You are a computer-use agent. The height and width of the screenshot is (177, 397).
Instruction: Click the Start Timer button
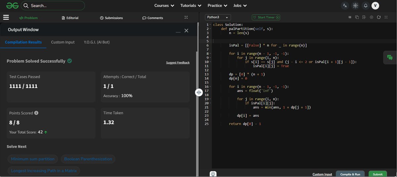point(266,17)
